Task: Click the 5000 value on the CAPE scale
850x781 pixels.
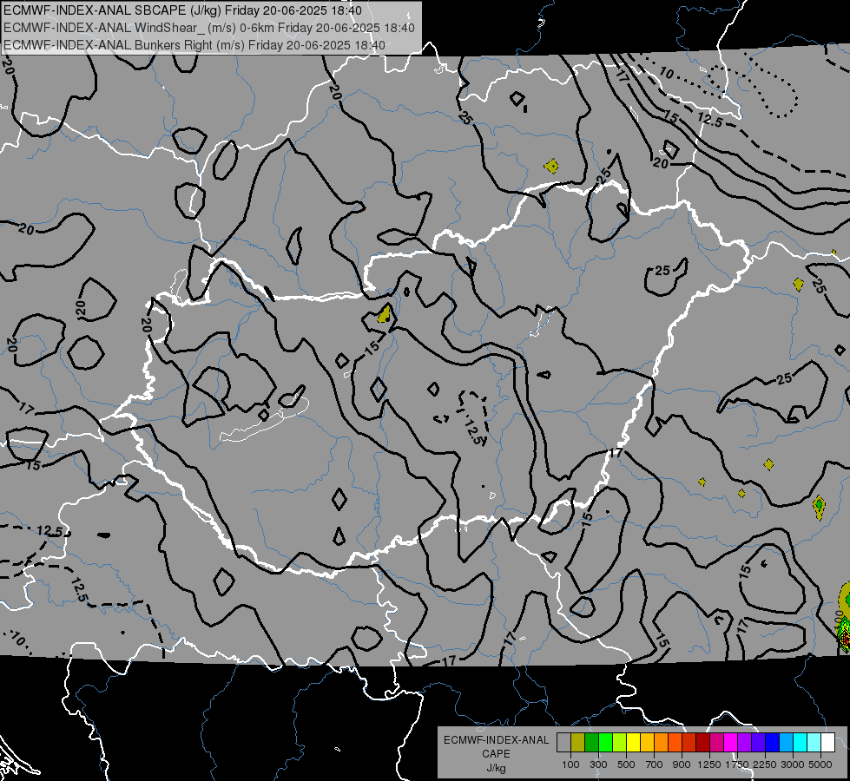Action: pyautogui.click(x=820, y=765)
